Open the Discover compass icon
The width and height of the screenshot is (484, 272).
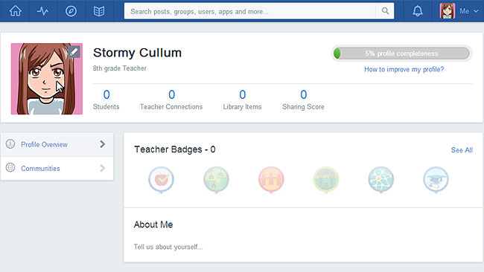pyautogui.click(x=71, y=11)
